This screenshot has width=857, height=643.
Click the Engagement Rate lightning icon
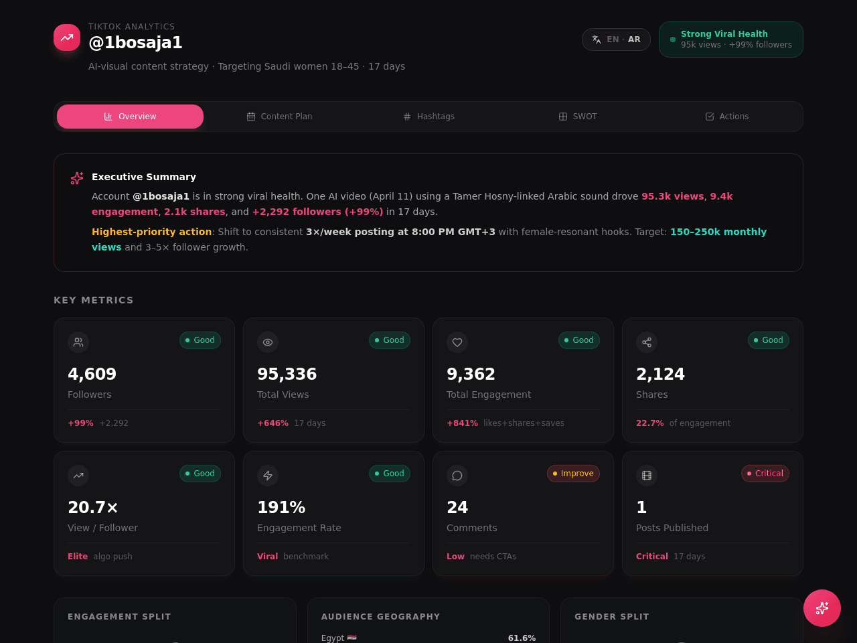point(268,475)
